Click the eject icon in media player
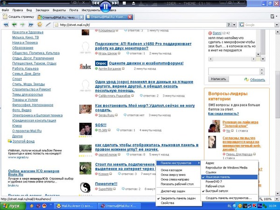The height and width of the screenshot is (210, 280). click(x=133, y=3)
